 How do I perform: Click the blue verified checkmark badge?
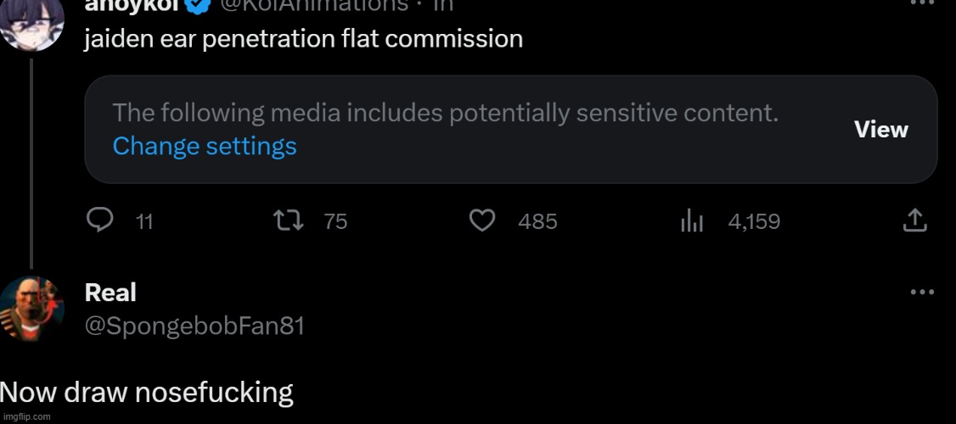point(199,5)
